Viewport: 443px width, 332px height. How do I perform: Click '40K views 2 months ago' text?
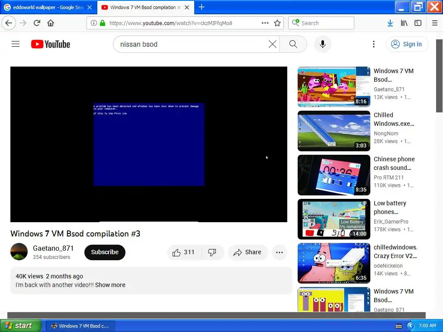[x=49, y=276]
